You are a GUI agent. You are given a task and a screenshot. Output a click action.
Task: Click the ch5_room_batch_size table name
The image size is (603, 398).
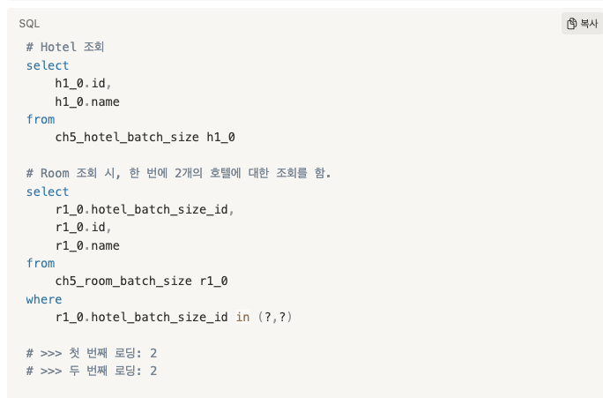point(123,281)
